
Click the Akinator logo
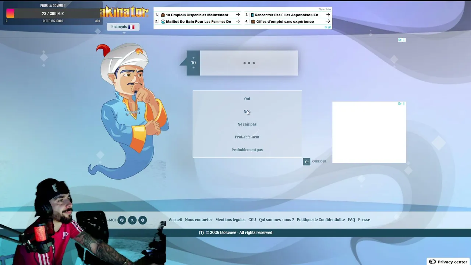[124, 12]
